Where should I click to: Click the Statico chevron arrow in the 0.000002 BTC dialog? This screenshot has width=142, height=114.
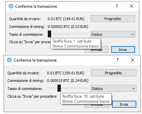point(132,35)
